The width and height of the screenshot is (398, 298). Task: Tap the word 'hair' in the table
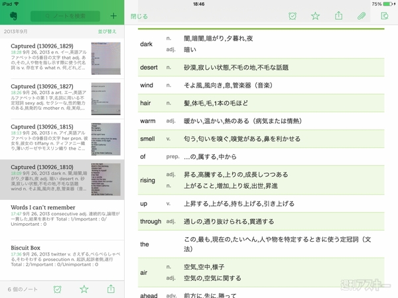pos(145,103)
